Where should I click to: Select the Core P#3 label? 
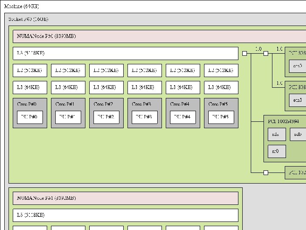pyautogui.click(x=142, y=104)
